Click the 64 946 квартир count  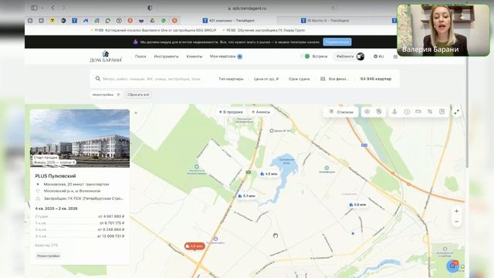pyautogui.click(x=376, y=79)
